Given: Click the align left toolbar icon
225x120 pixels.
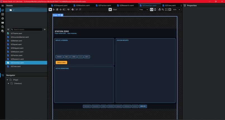Looking at the screenshot, I should coord(77,9).
